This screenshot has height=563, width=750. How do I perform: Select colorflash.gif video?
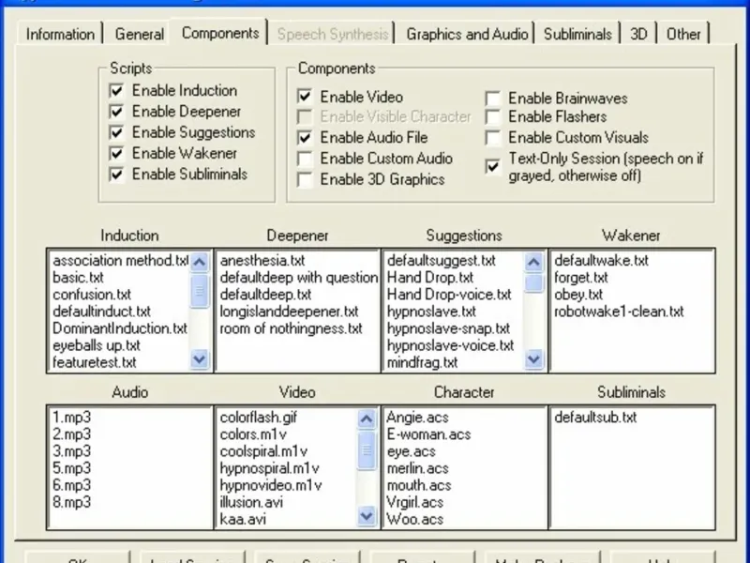coord(259,418)
